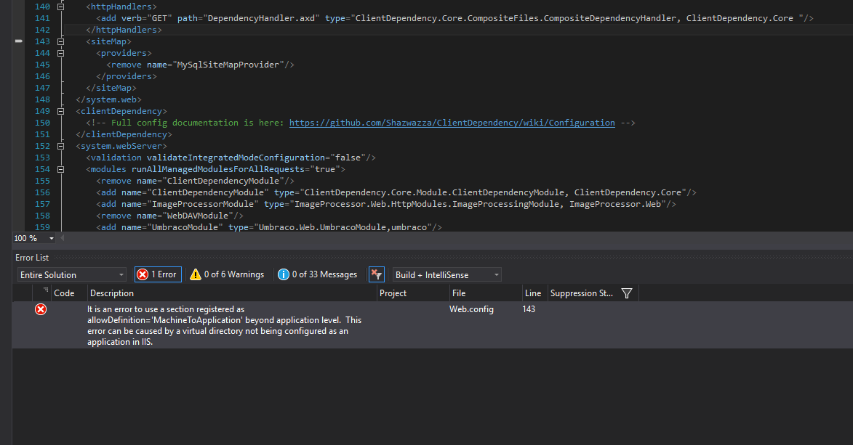This screenshot has height=445, width=853.
Task: Open the Suppression State column filter funnel
Action: [627, 293]
